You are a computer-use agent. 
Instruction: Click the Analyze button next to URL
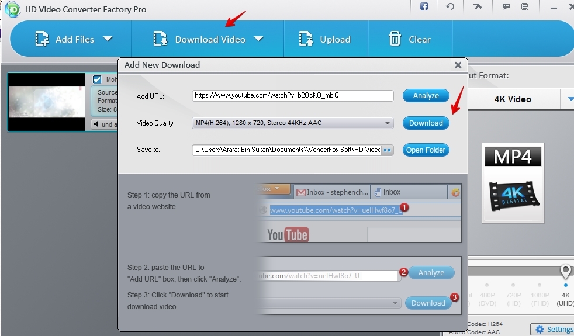pos(426,95)
